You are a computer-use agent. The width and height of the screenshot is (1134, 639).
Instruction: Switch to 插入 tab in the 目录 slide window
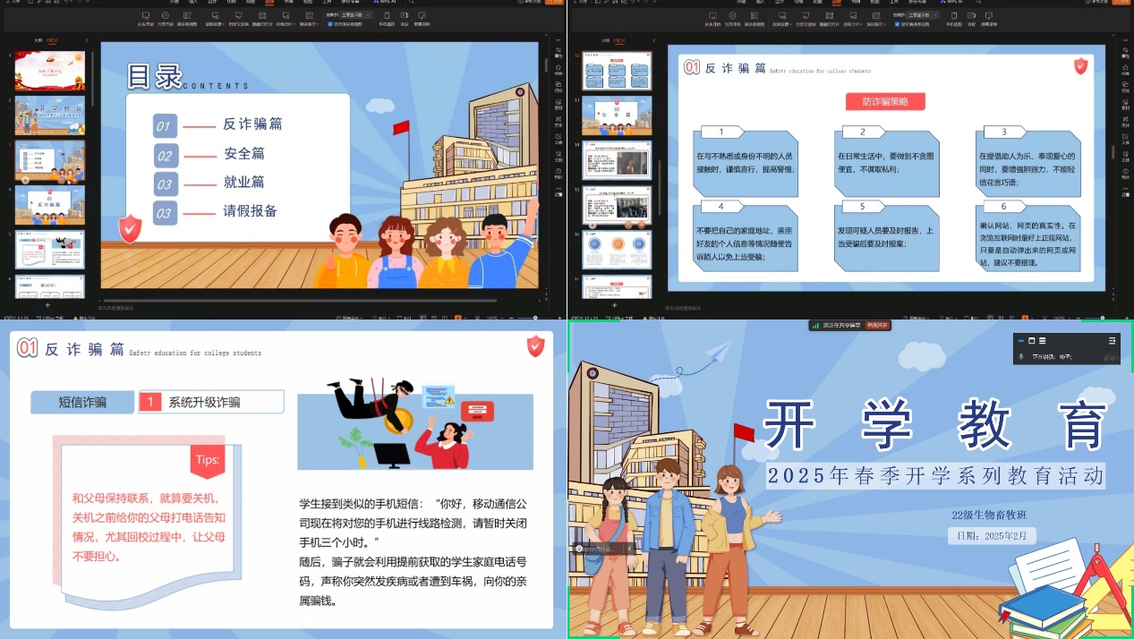[x=193, y=3]
